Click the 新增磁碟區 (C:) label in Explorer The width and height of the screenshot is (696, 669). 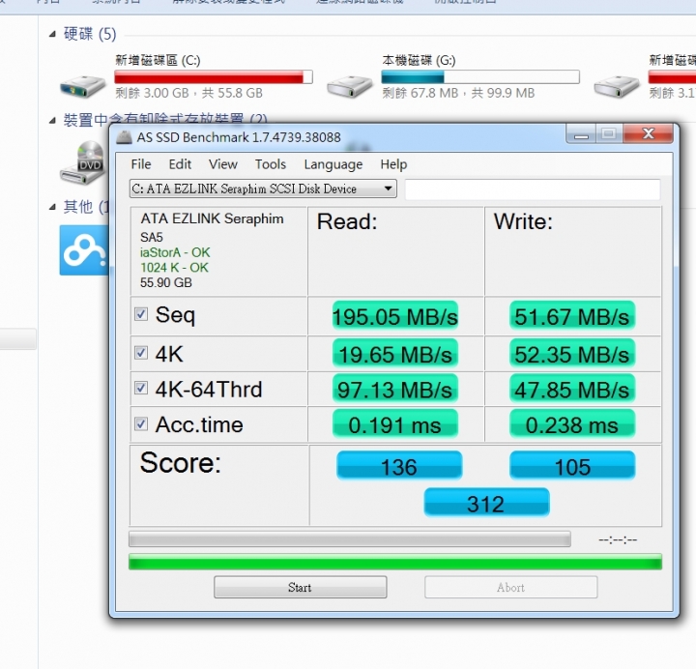(x=158, y=60)
